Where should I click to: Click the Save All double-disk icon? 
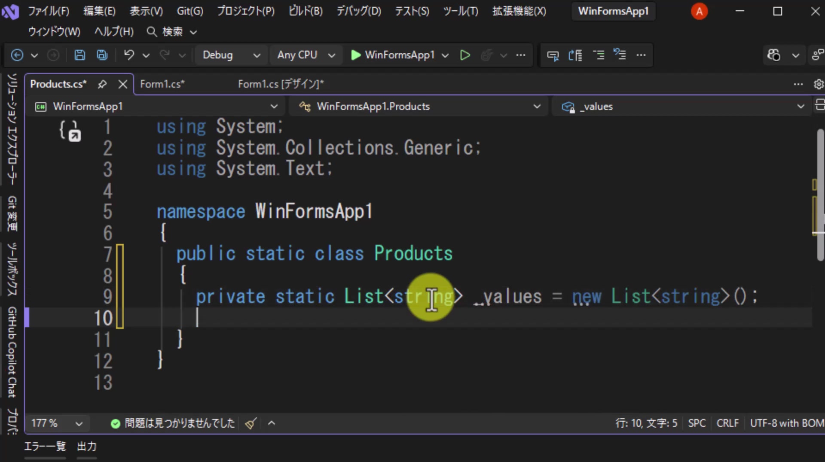tap(102, 55)
